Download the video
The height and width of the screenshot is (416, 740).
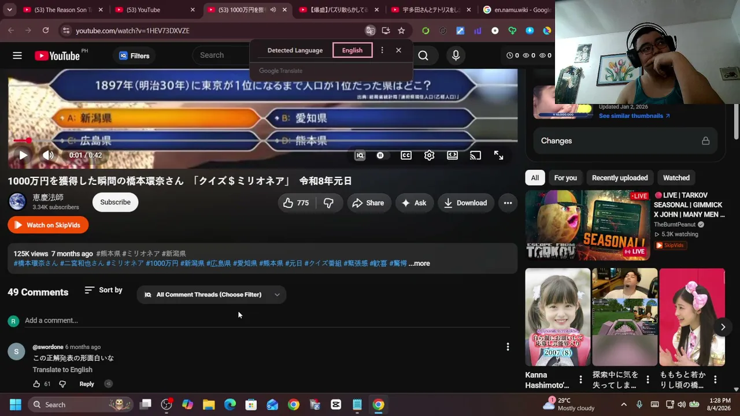[465, 203]
